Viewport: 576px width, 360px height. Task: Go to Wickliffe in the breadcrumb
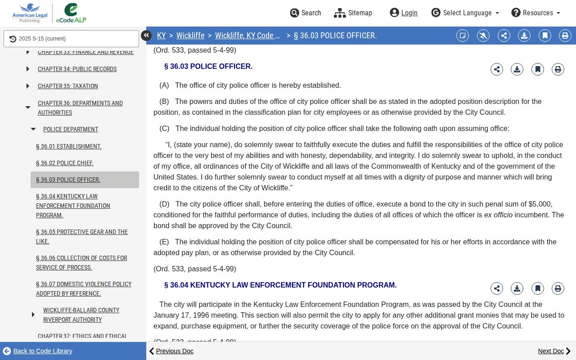[x=190, y=36]
